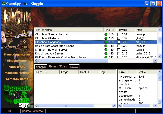Toggle checkbox for Oldschool Gangbang

coord(119,42)
